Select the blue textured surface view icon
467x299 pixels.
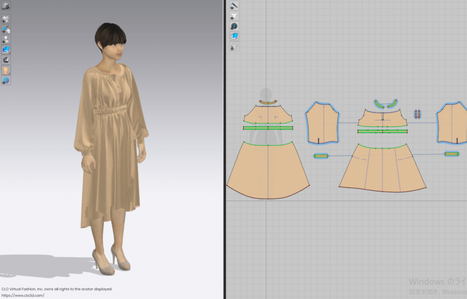pyautogui.click(x=6, y=49)
